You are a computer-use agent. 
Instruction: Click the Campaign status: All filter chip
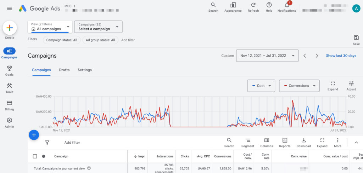click(x=62, y=40)
